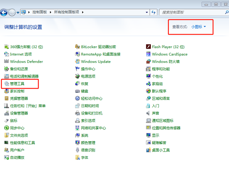Open the 通知区域图标 link

[x=163, y=121]
